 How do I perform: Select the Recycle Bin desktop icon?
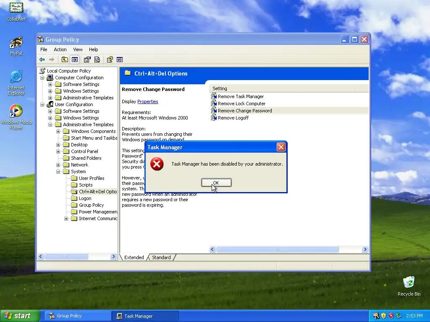(409, 286)
